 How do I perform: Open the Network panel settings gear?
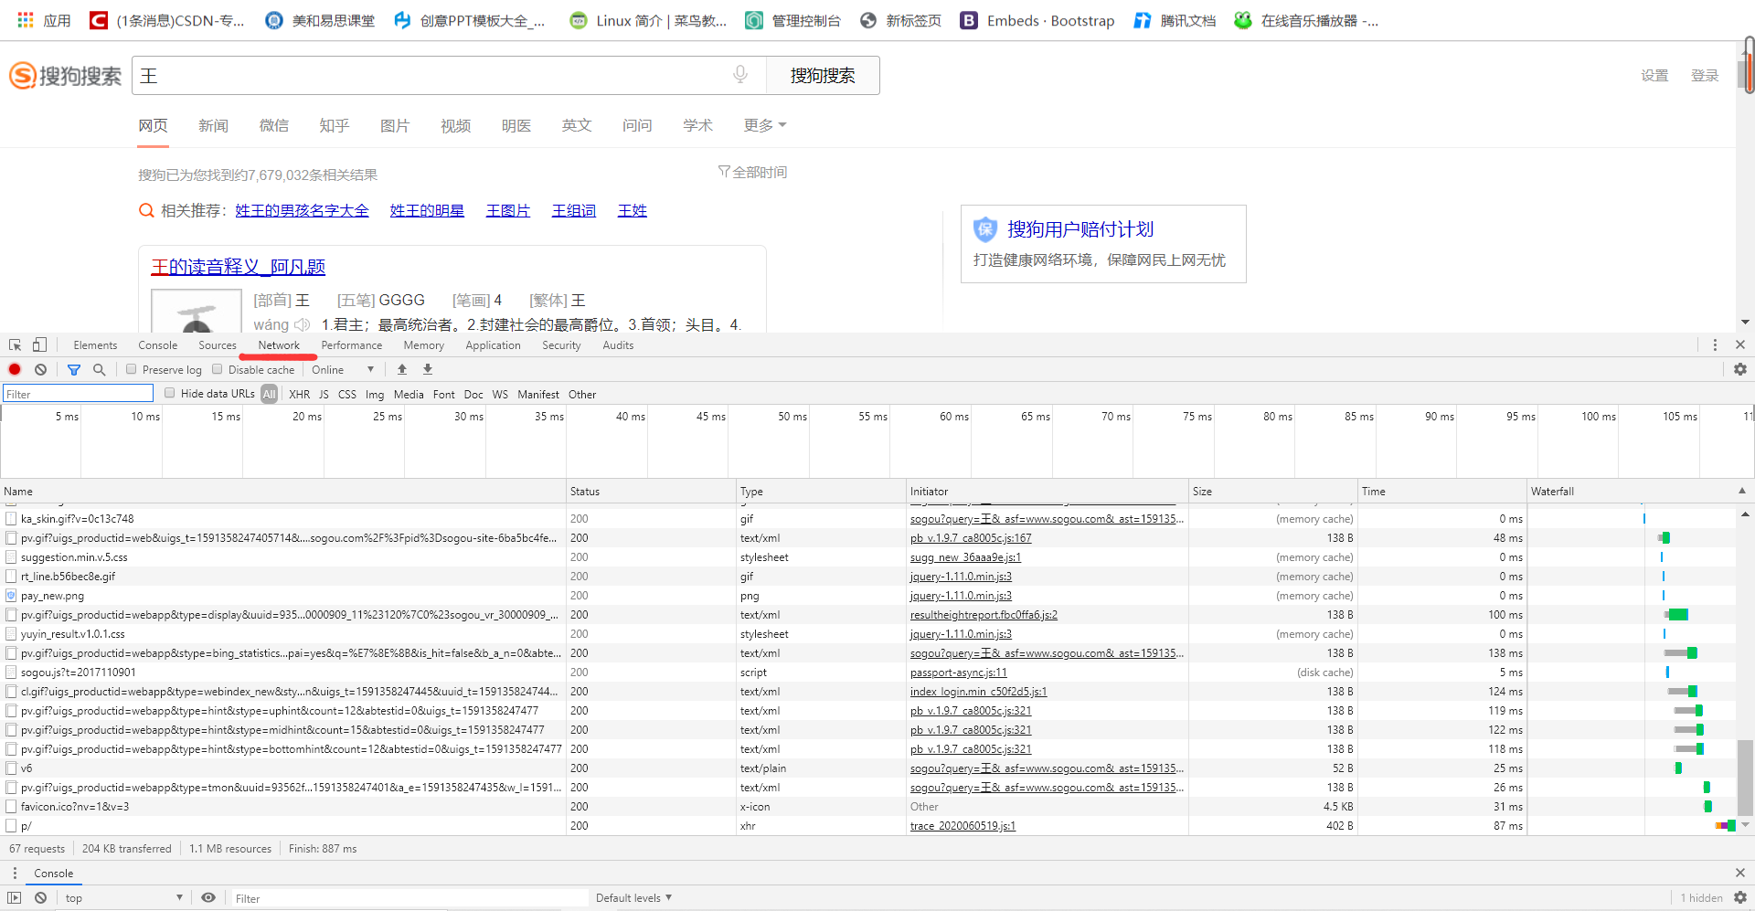[1740, 369]
